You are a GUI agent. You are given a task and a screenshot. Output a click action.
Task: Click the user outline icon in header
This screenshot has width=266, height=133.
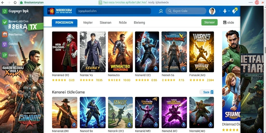click(x=161, y=11)
